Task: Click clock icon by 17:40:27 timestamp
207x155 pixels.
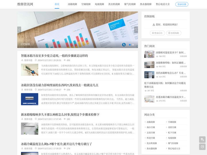Action: coord(36,90)
